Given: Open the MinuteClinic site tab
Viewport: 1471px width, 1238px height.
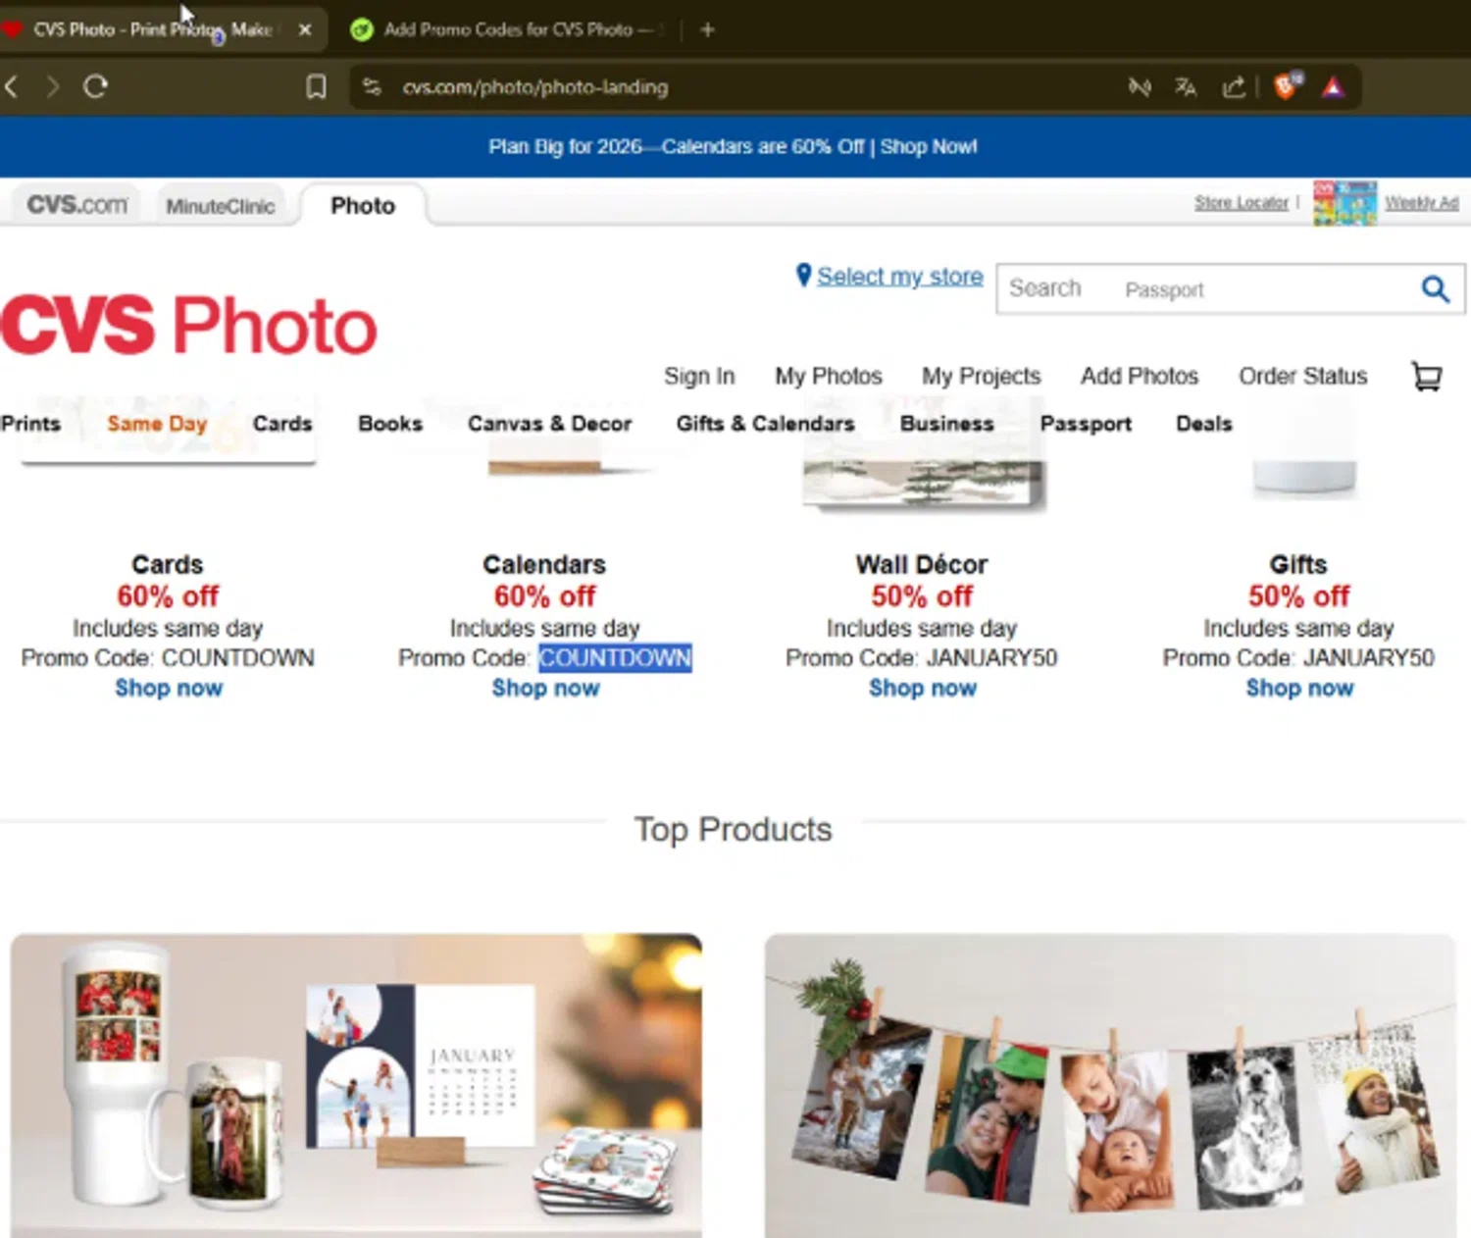Looking at the screenshot, I should (220, 206).
